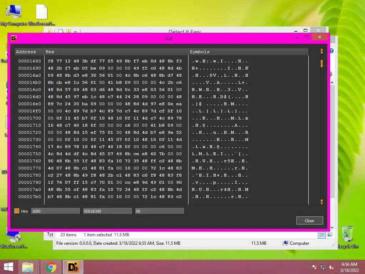Toggle the orange Hex checkbox

(17, 211)
